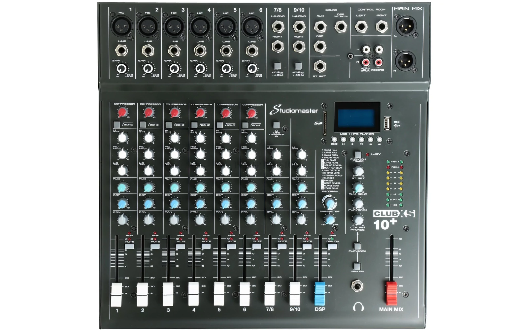Click the channel 6 MIC XLR input
528x330 pixels.
pyautogui.click(x=252, y=26)
